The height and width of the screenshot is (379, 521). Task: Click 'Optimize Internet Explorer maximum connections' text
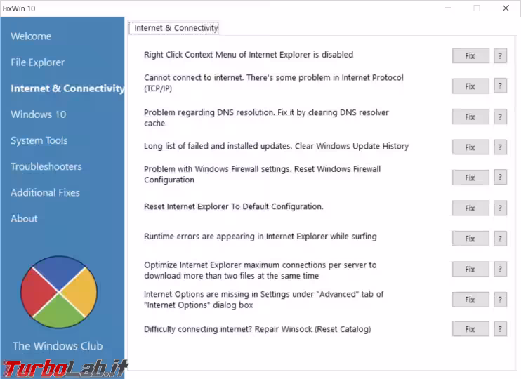[x=260, y=270]
